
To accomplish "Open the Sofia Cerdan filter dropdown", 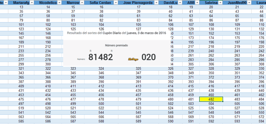I will 116,3.
